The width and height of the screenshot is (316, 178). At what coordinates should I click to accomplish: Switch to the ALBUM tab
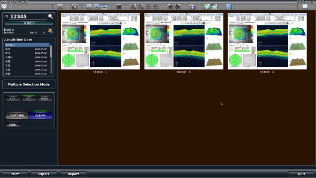[x=40, y=116]
